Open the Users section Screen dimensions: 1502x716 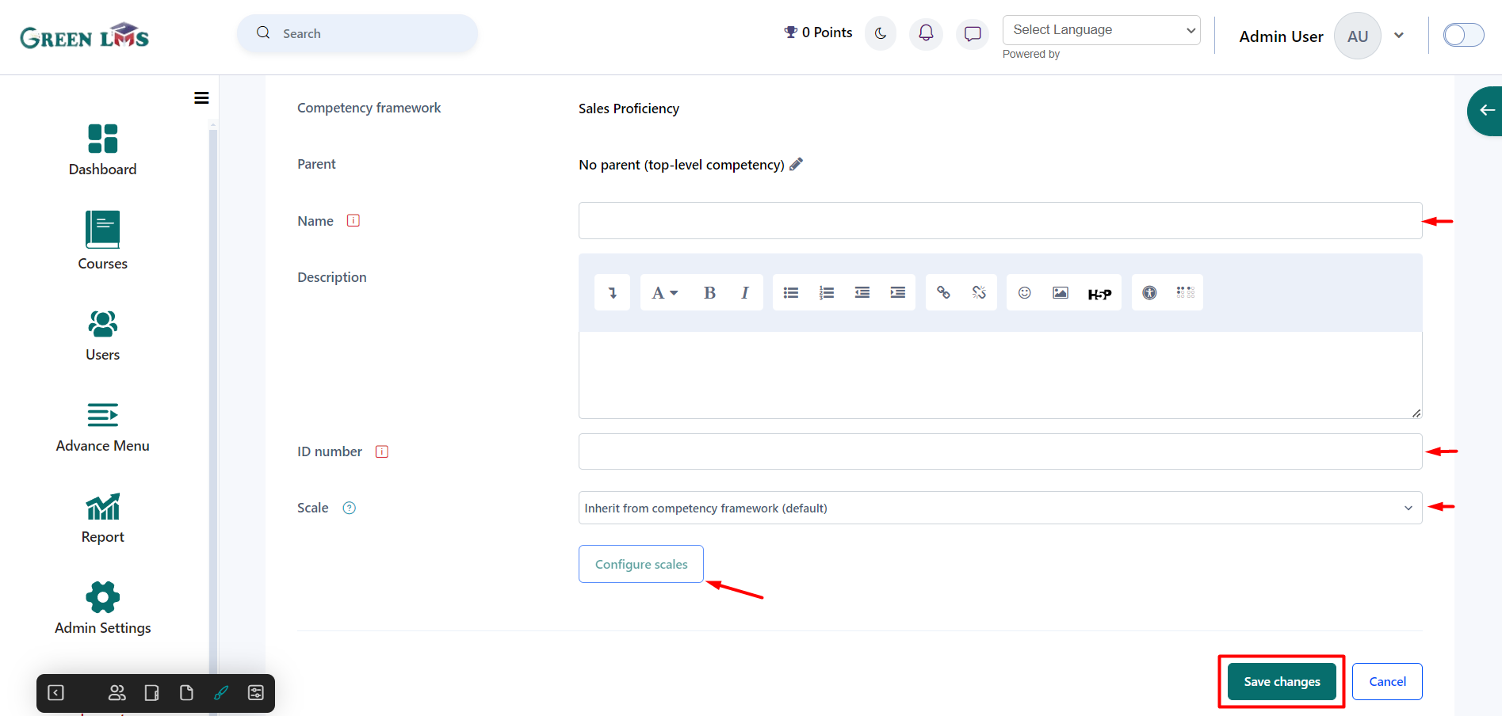click(102, 336)
